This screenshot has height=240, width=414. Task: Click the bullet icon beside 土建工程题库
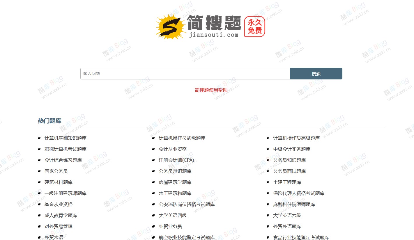coord(268,182)
